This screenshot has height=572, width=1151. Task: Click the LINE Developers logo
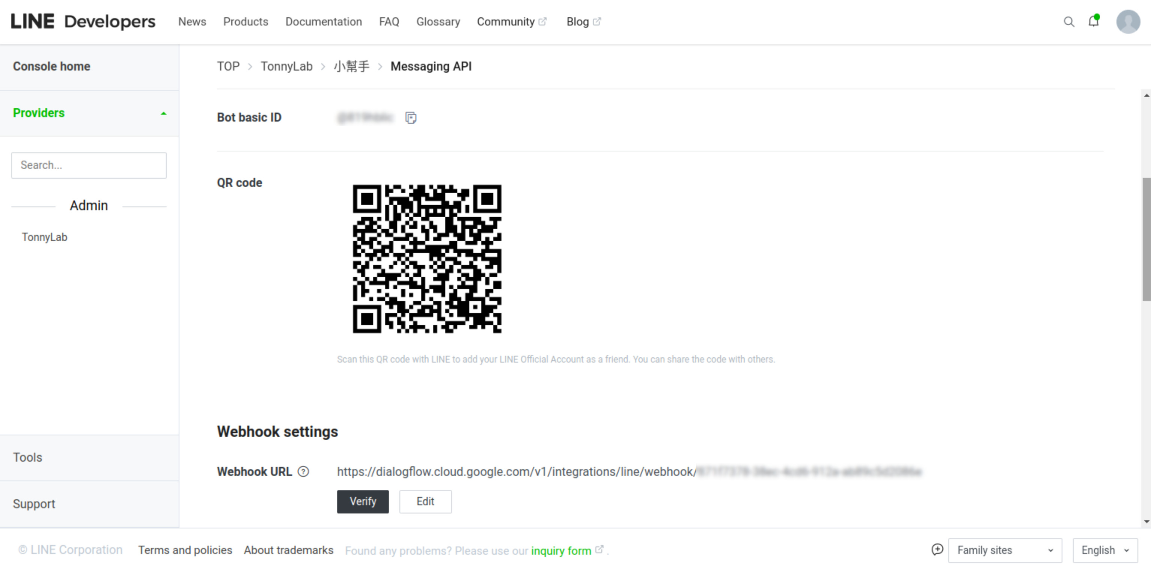(x=83, y=21)
